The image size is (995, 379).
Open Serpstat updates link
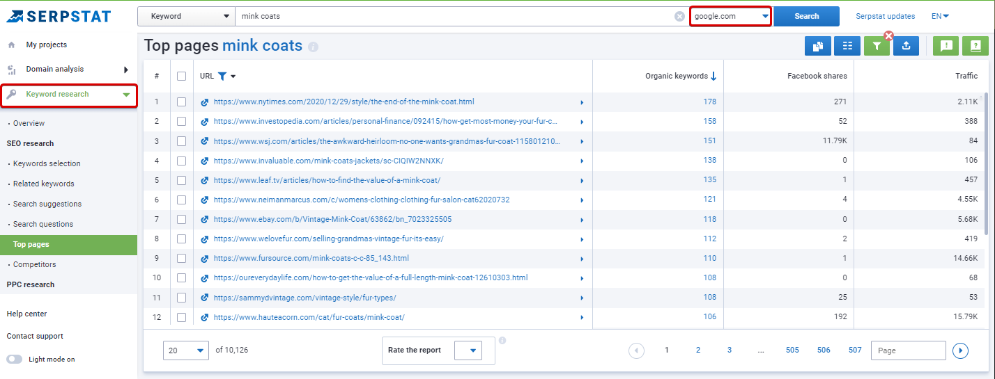click(x=886, y=16)
